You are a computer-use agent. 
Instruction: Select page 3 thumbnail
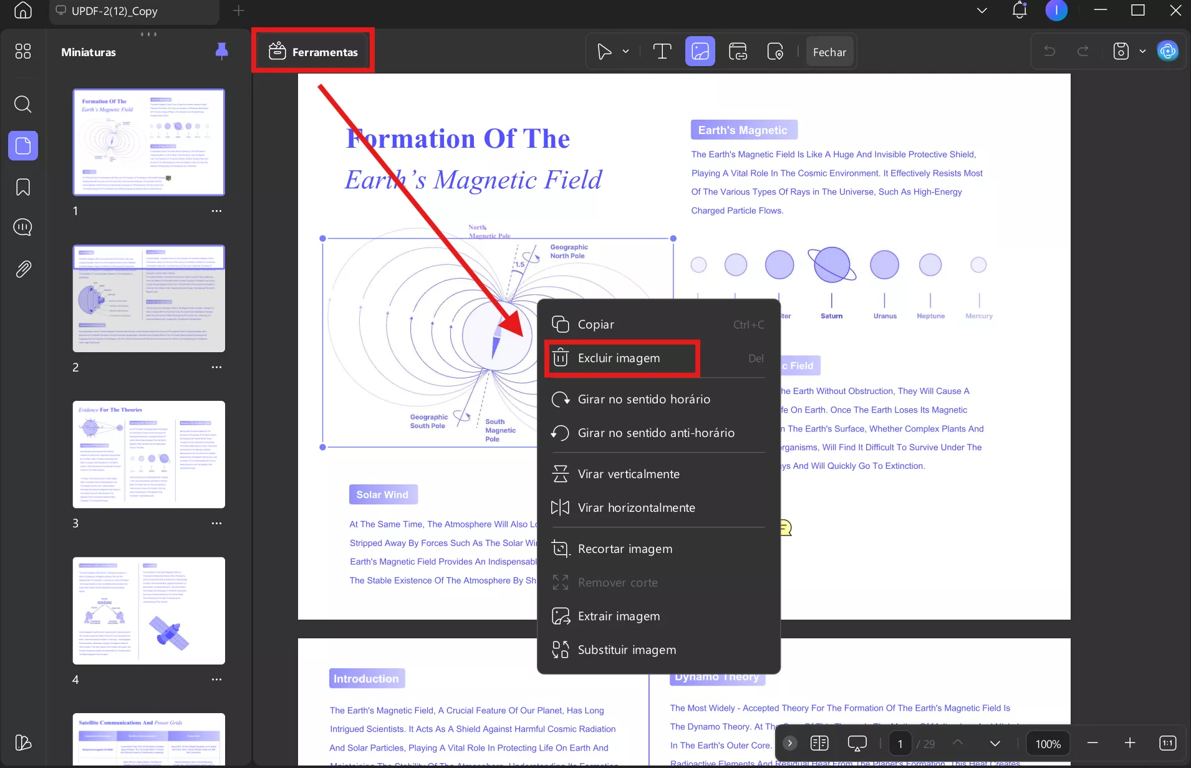[x=148, y=454]
